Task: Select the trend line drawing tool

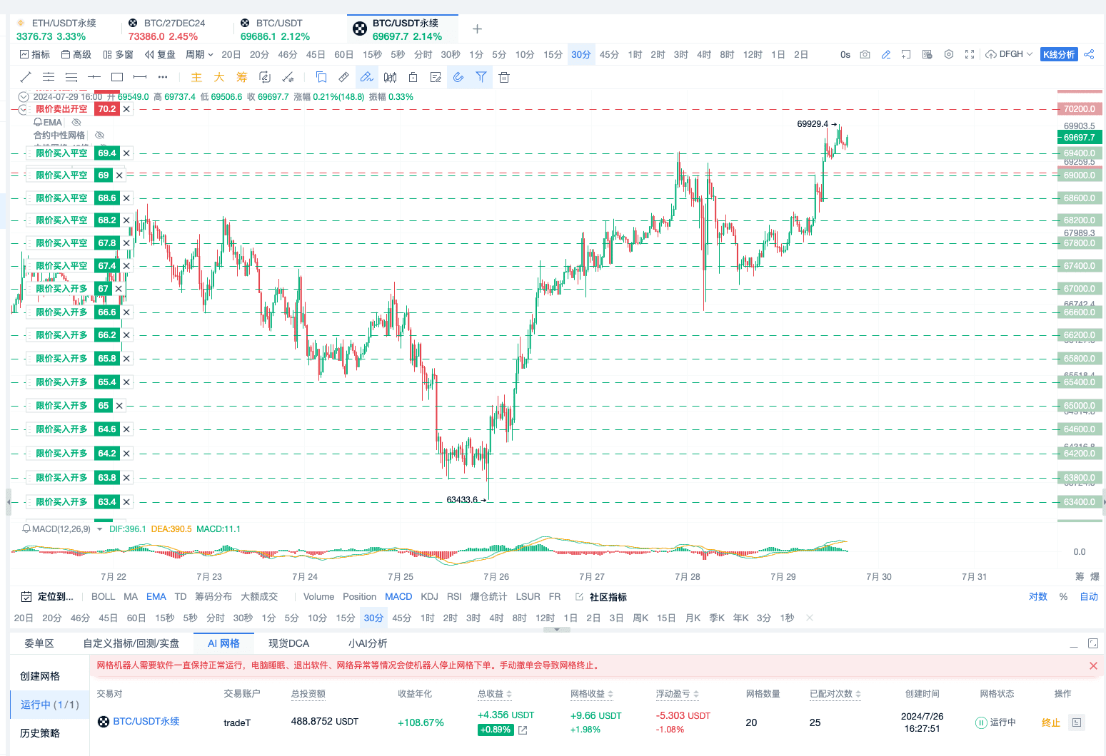Action: pos(26,77)
